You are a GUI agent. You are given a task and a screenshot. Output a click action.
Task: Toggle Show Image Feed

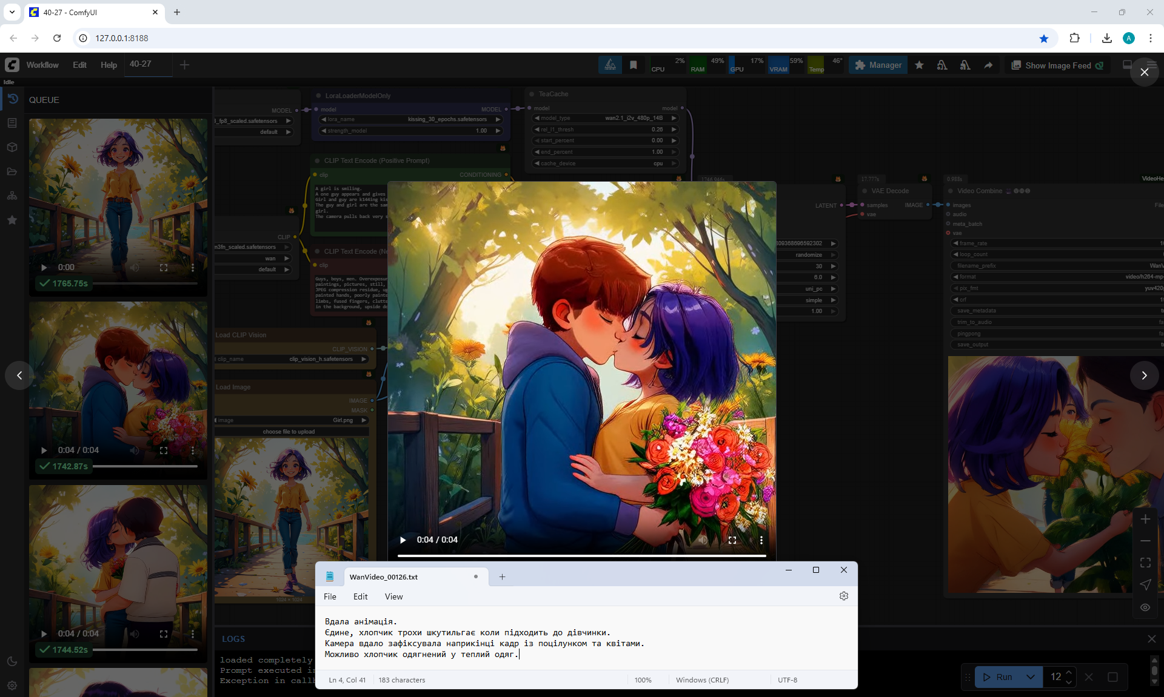[x=1058, y=65]
